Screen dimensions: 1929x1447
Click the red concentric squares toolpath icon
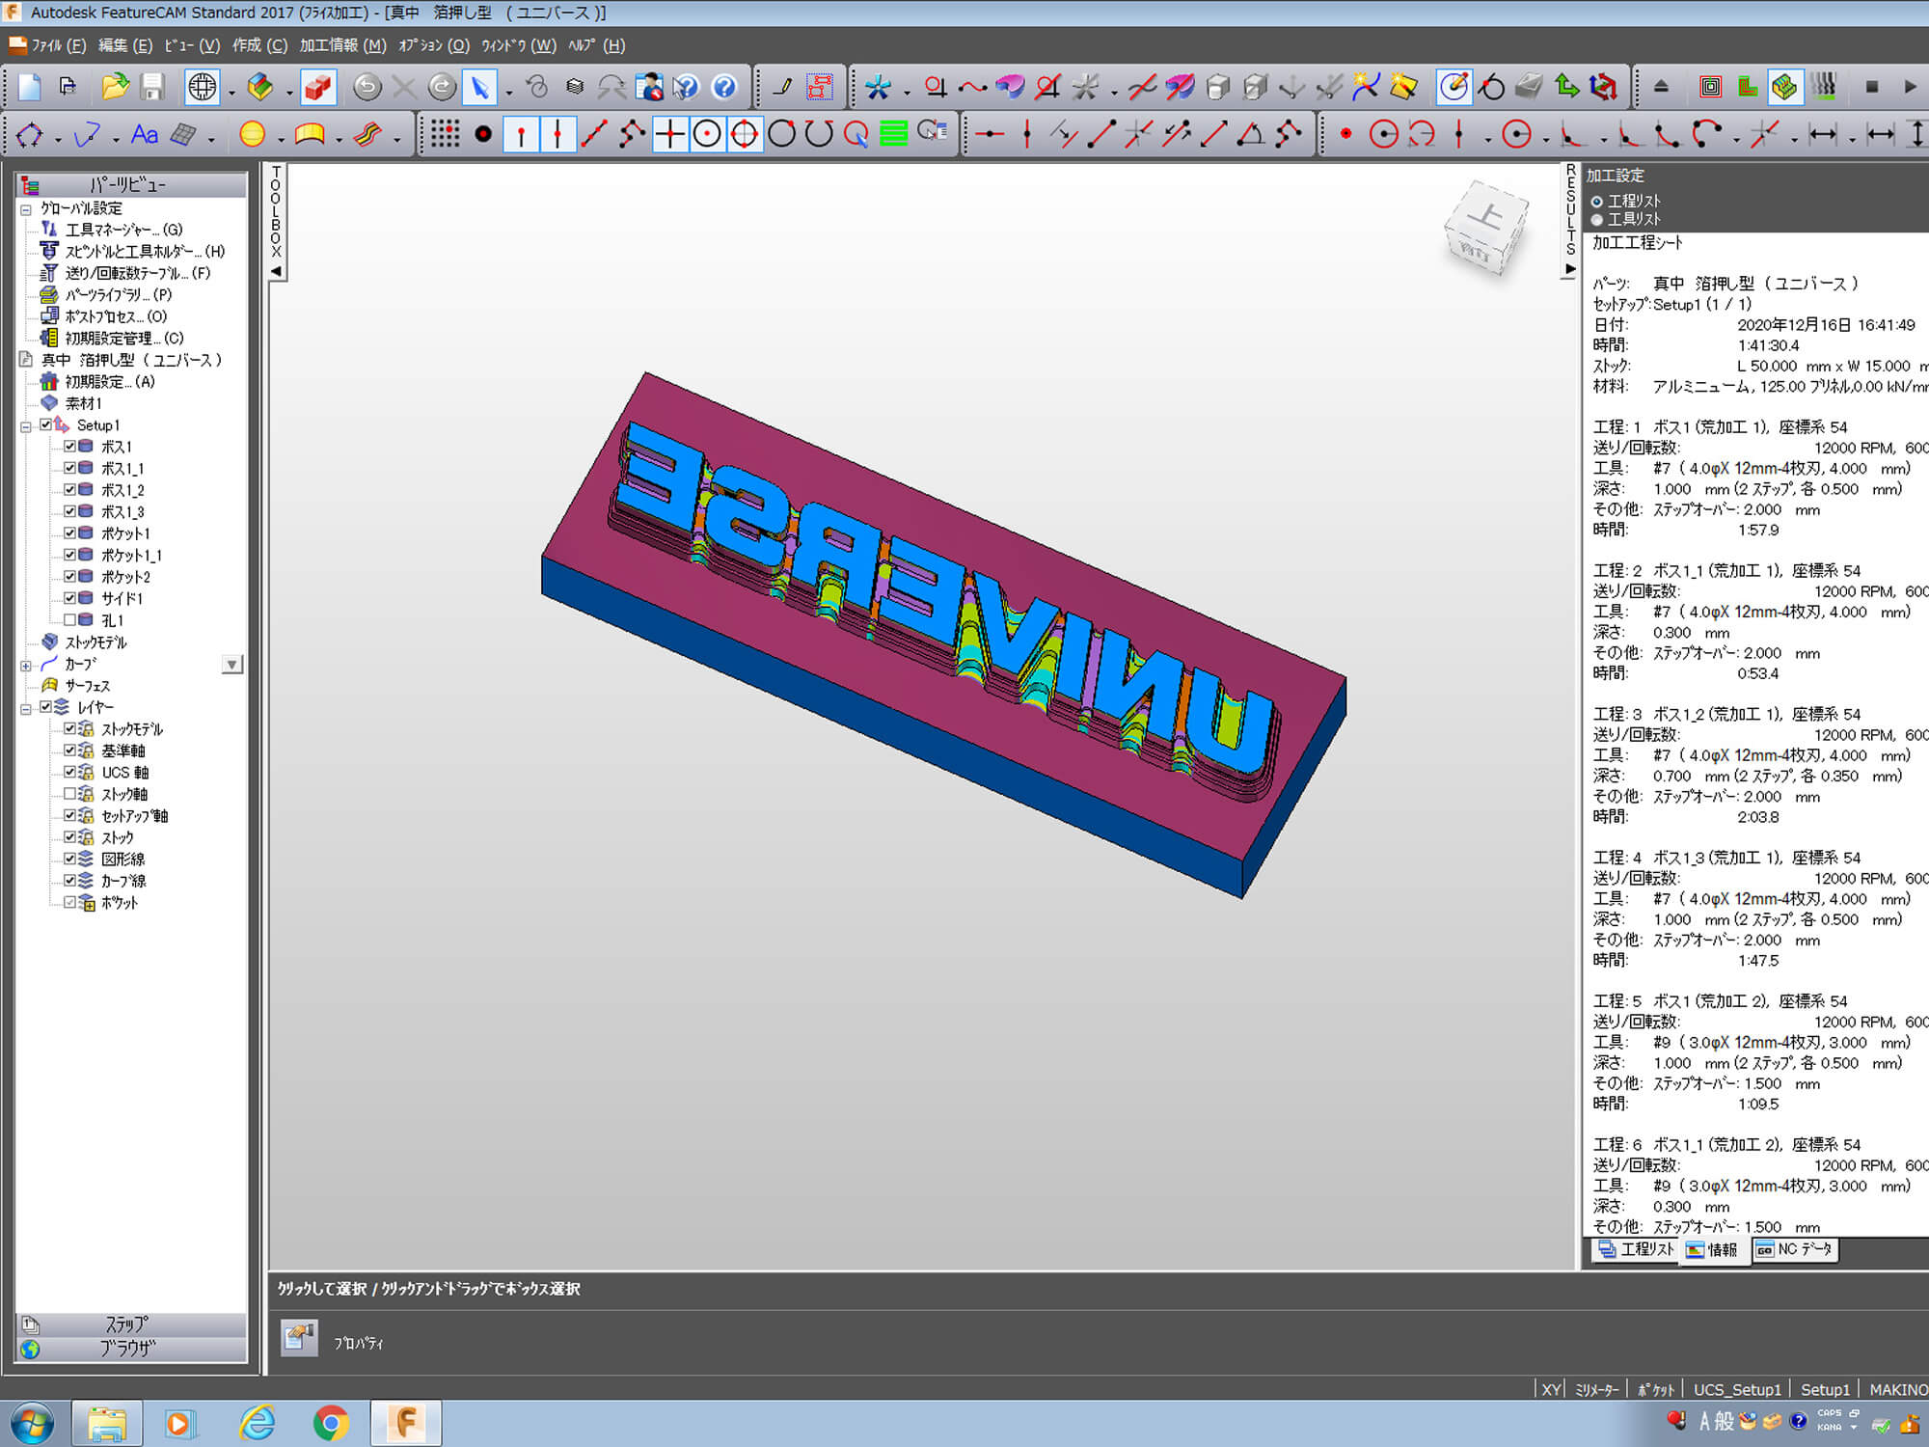pyautogui.click(x=1710, y=87)
